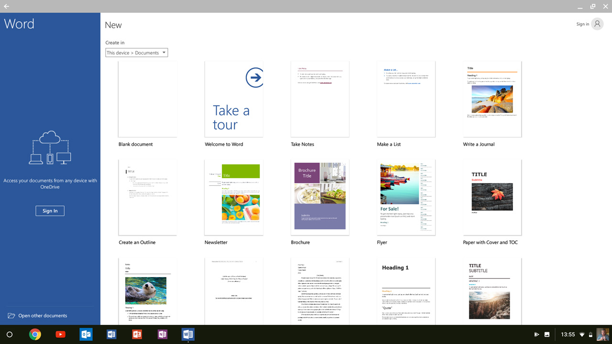Click the Wi-Fi status icon
Screen dimensions: 612x344
pos(582,334)
